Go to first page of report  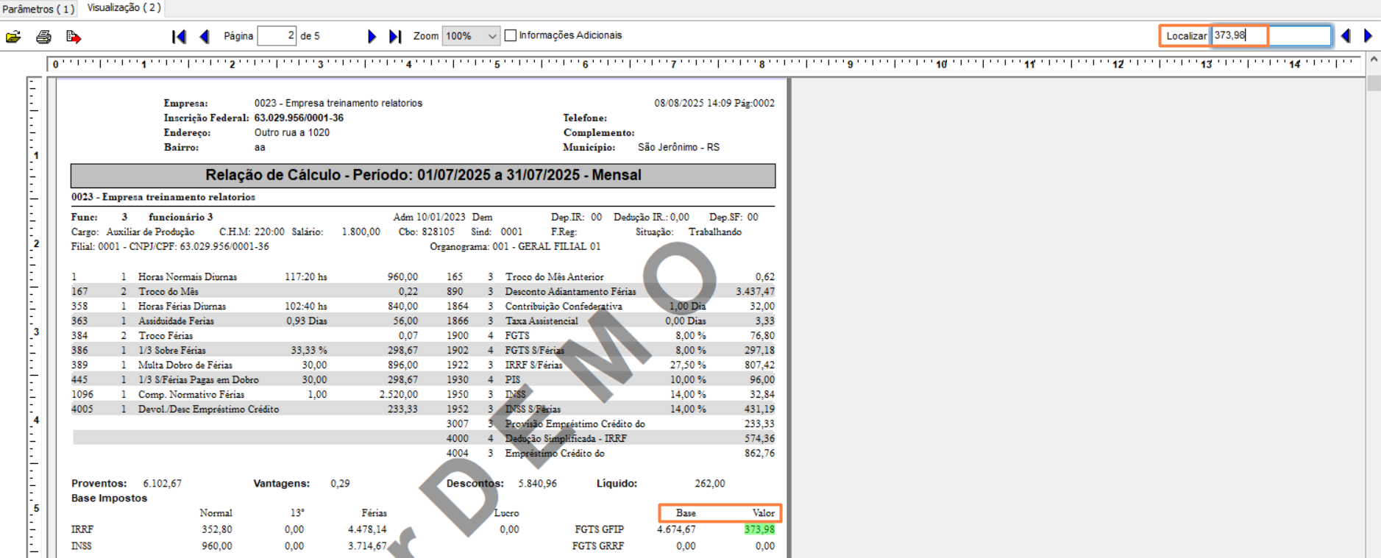(179, 37)
